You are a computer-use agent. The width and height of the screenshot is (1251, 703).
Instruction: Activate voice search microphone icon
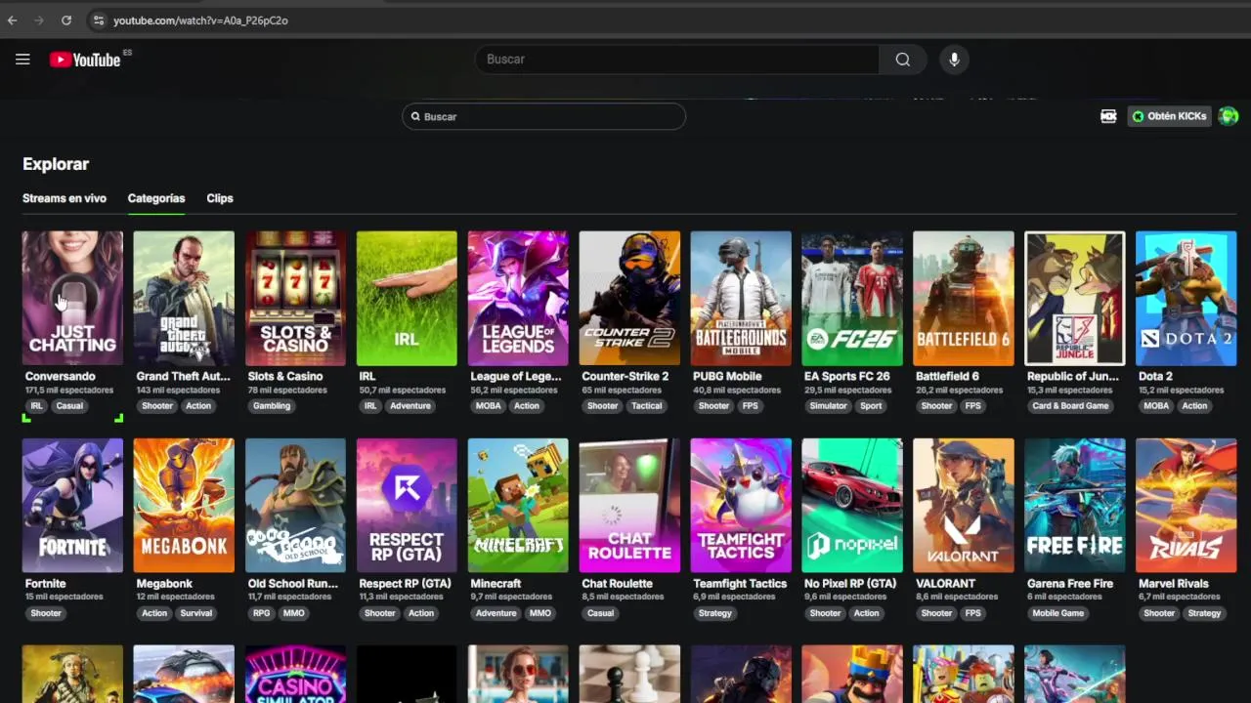954,60
